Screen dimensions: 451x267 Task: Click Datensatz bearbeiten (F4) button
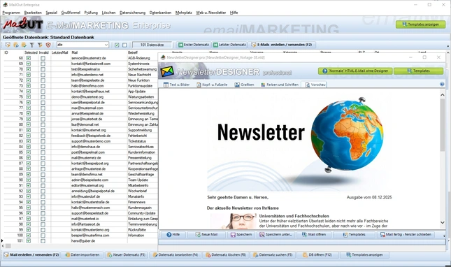[x=176, y=255]
